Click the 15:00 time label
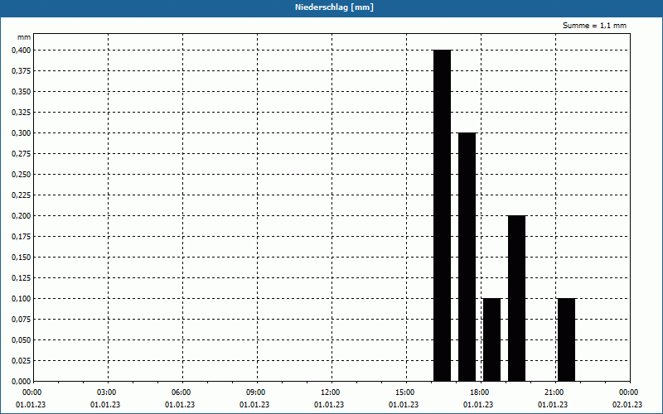 pos(405,392)
